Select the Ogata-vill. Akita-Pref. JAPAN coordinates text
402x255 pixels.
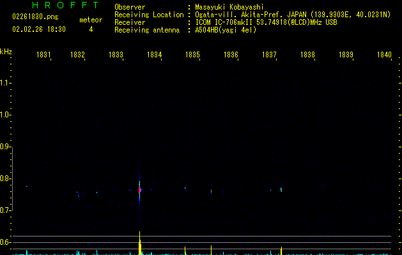(293, 15)
